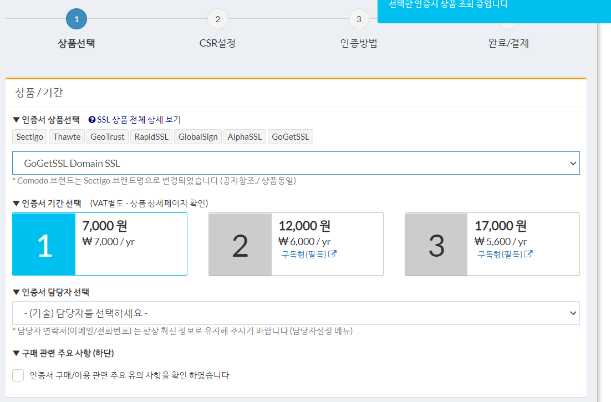Open the GoGetSSL Domain SSL product dropdown
This screenshot has width=611, height=402.
click(296, 163)
